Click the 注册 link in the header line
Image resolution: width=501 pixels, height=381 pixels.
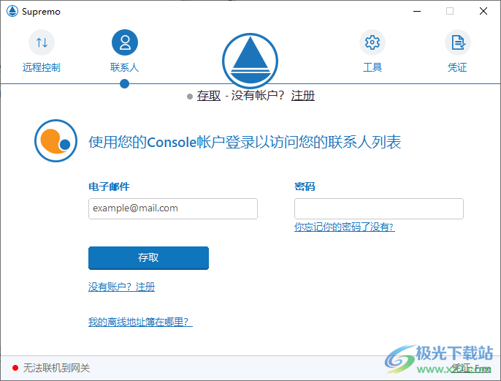(303, 95)
